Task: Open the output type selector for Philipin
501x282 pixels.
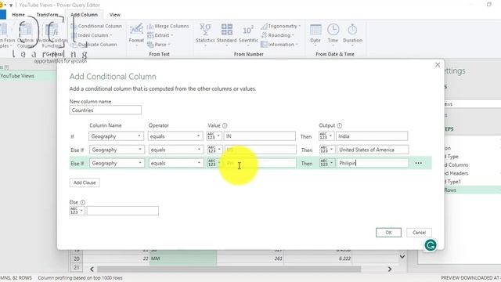Action: tap(327, 163)
